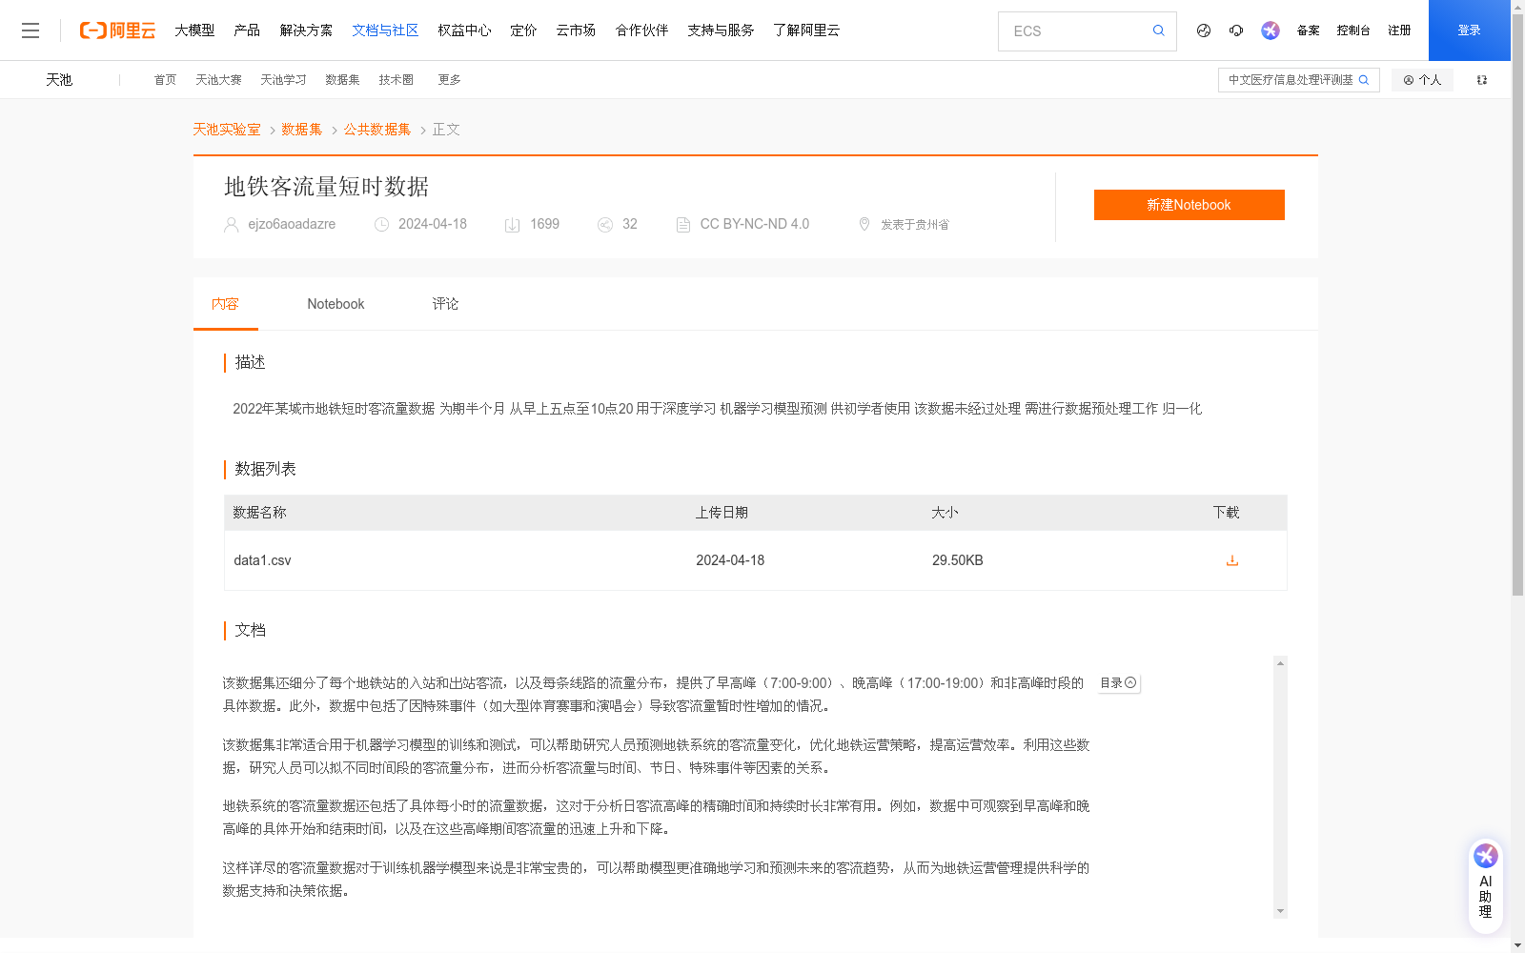Screen dimensions: 1525x953
Task: Download data1.csv via download icon
Action: pyautogui.click(x=1232, y=560)
